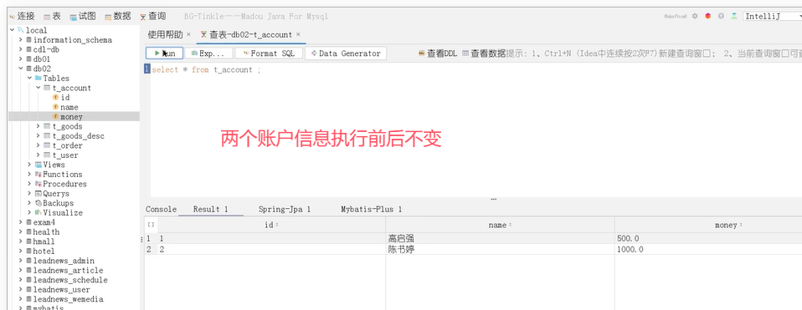This screenshot has width=802, height=310.
Task: Sort results by the name column header
Action: 500,226
